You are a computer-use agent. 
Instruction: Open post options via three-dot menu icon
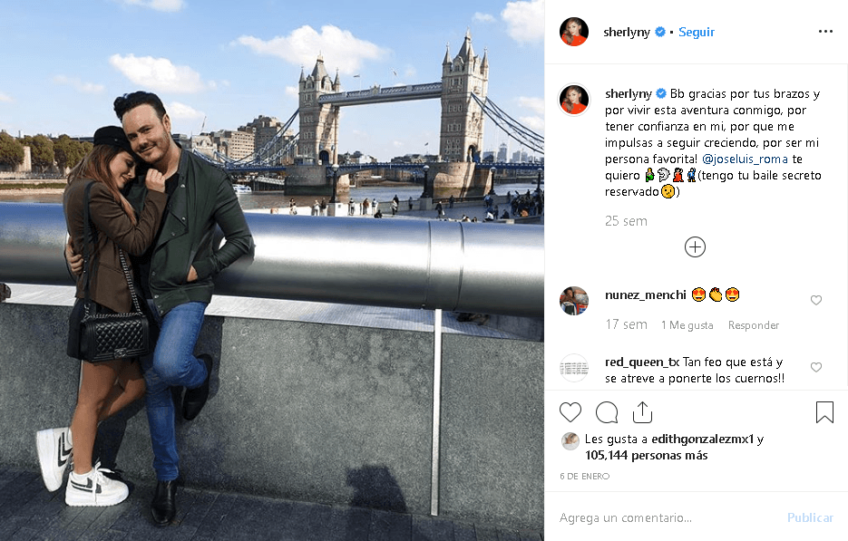point(825,31)
